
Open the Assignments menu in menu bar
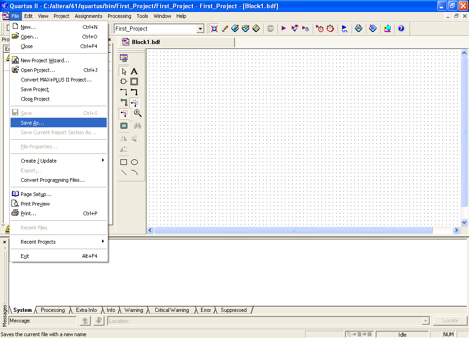(88, 16)
